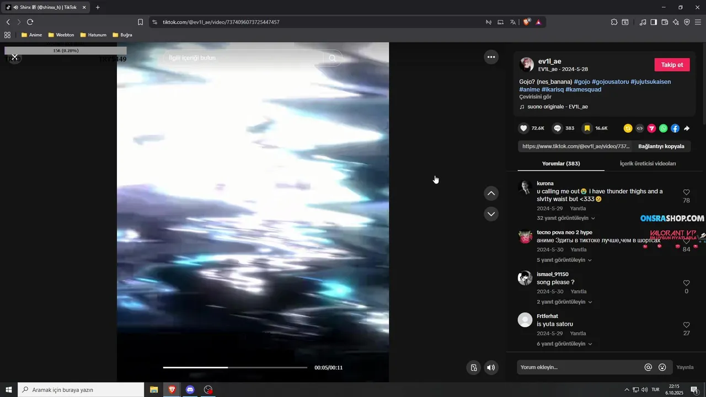The width and height of the screenshot is (706, 397).
Task: Open the Weebton bookmarks folder
Action: coord(61,35)
